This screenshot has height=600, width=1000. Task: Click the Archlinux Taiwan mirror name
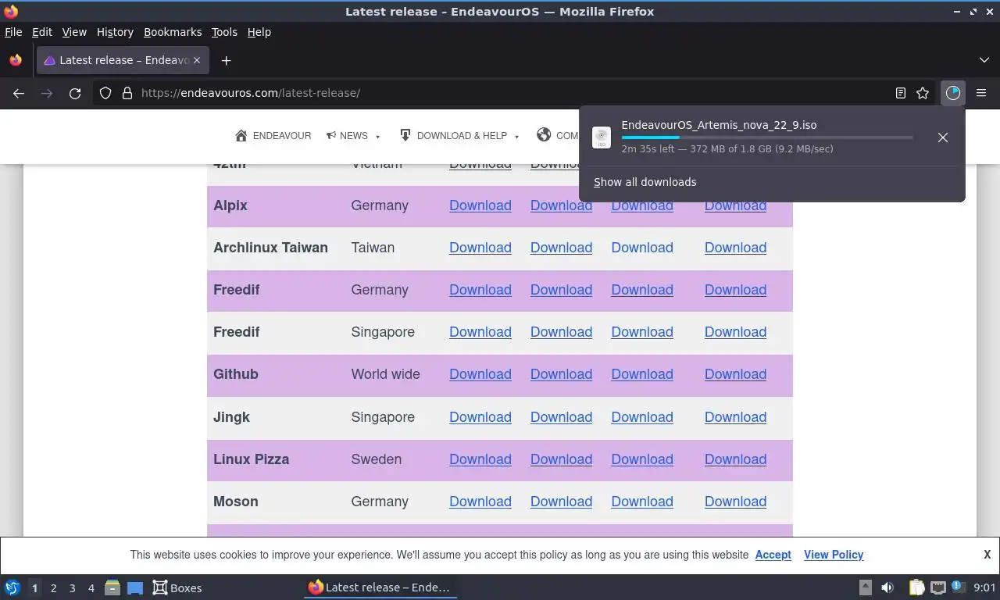tap(270, 248)
